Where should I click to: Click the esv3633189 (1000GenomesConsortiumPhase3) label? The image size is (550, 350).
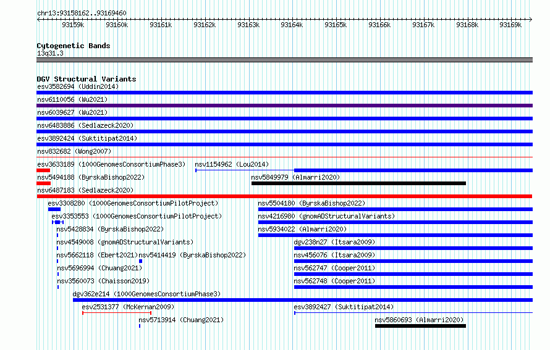pos(111,164)
